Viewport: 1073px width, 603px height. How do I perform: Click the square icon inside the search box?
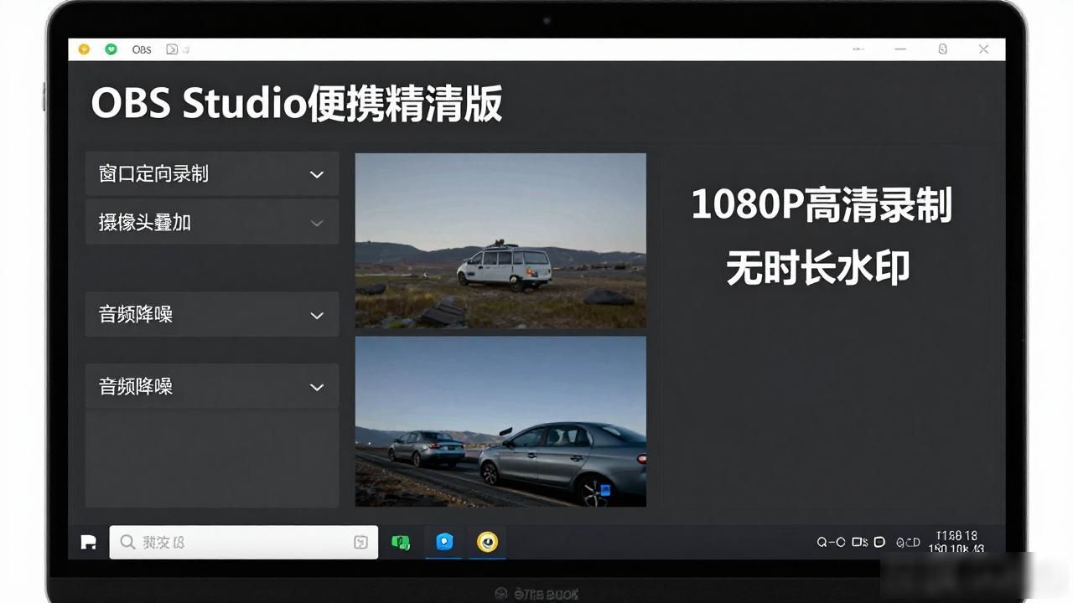point(360,542)
